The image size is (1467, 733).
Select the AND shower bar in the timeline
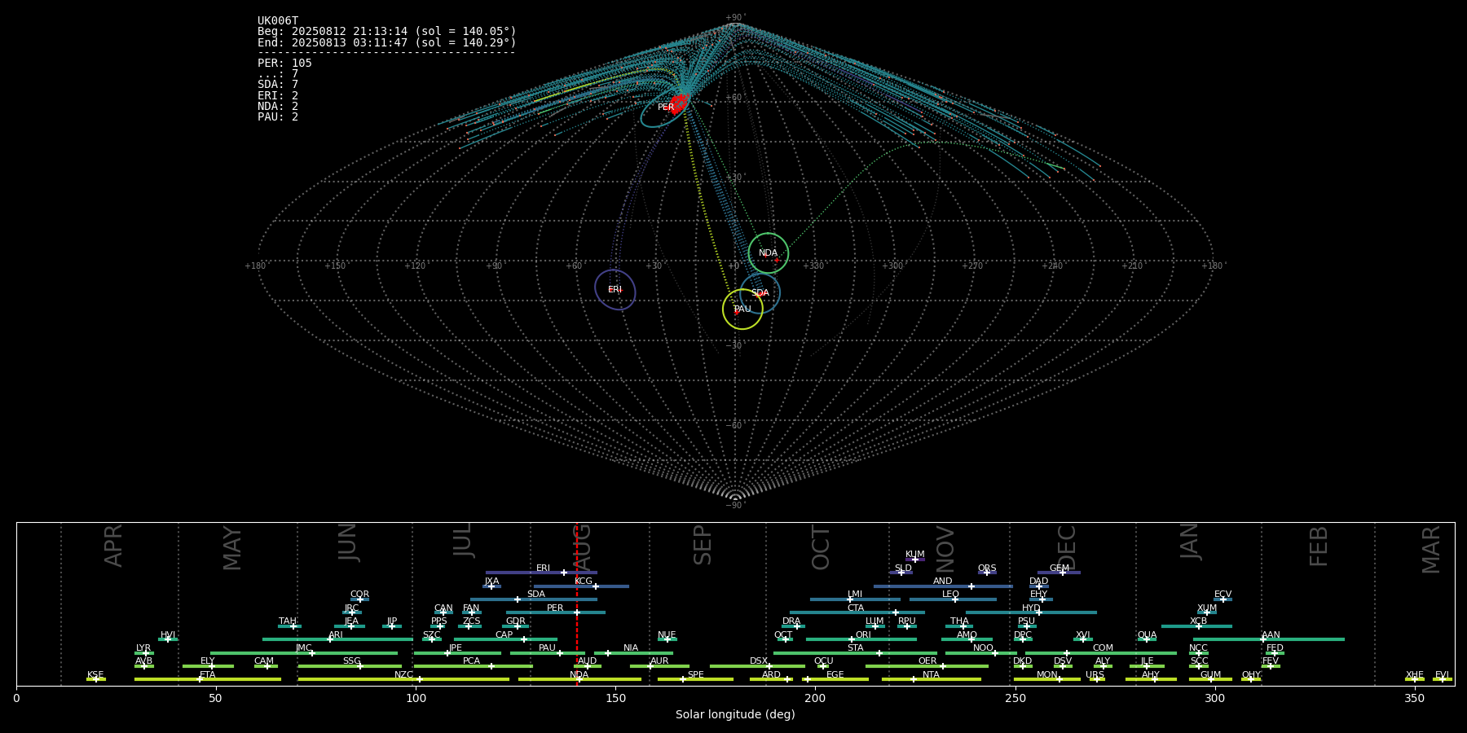pyautogui.click(x=943, y=586)
